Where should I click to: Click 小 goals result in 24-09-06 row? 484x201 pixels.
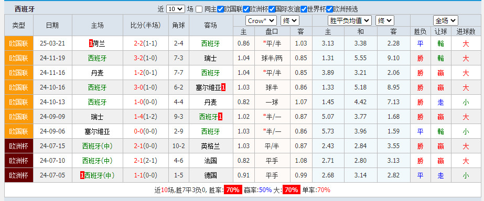pyautogui.click(x=466, y=131)
